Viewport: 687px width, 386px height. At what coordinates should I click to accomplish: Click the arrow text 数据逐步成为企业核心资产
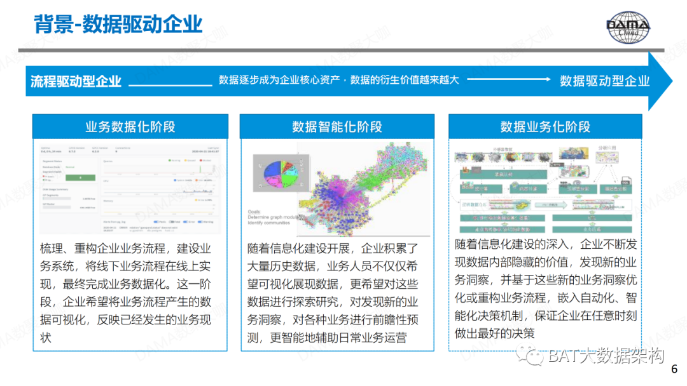[279, 79]
